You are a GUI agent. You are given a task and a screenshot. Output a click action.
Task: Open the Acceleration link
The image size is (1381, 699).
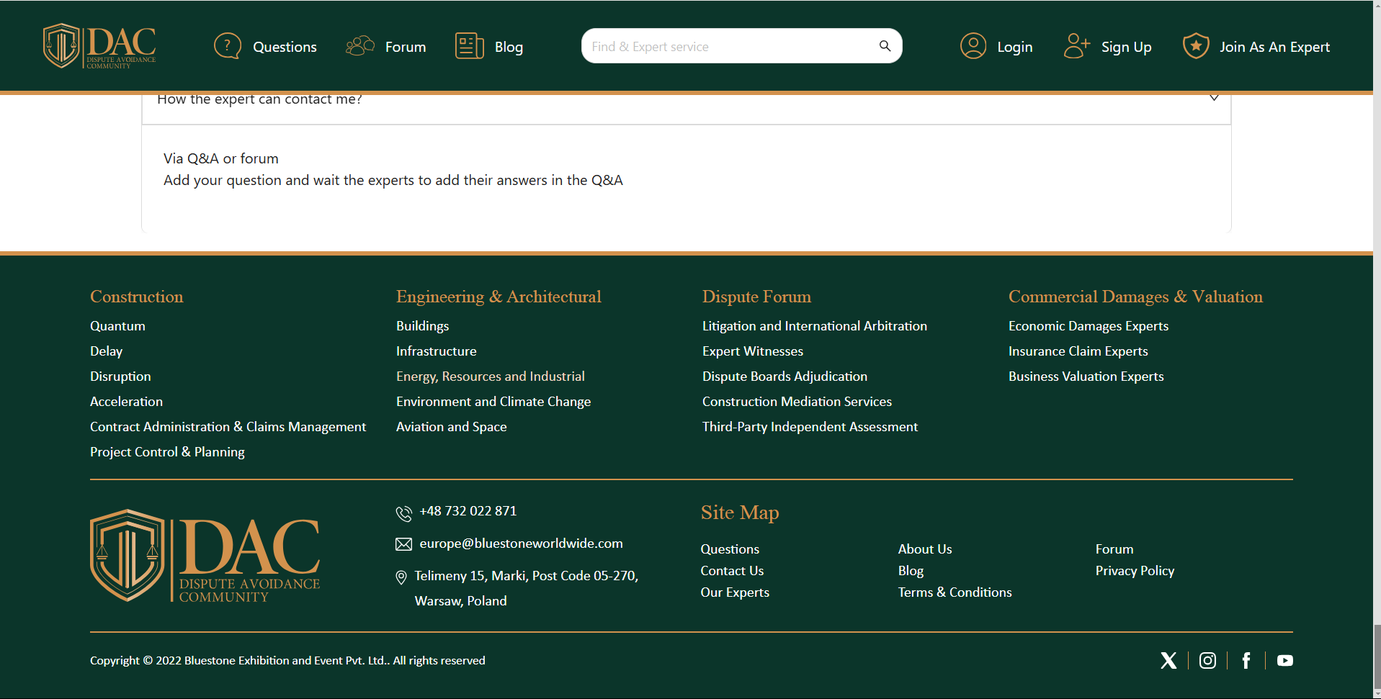point(126,402)
